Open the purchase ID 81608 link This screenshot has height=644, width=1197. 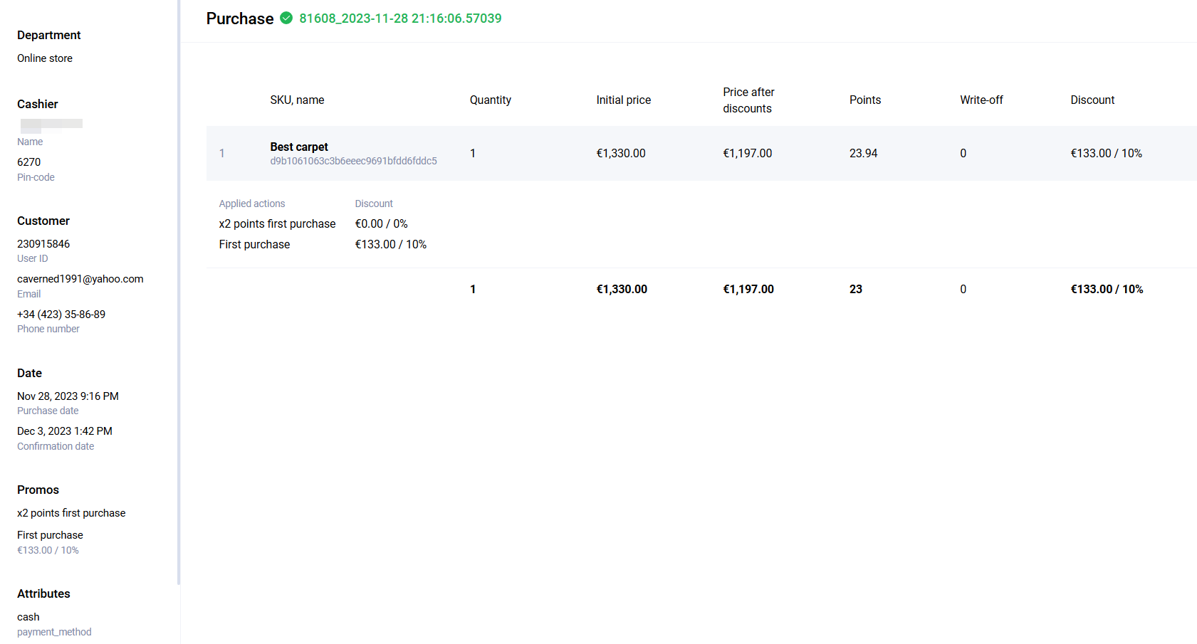click(400, 19)
